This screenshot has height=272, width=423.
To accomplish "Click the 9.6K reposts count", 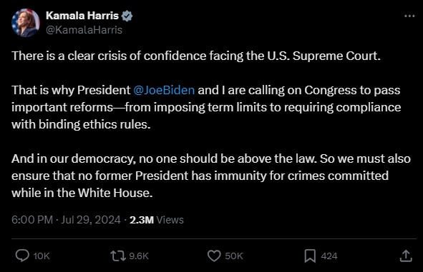I will pyautogui.click(x=139, y=256).
